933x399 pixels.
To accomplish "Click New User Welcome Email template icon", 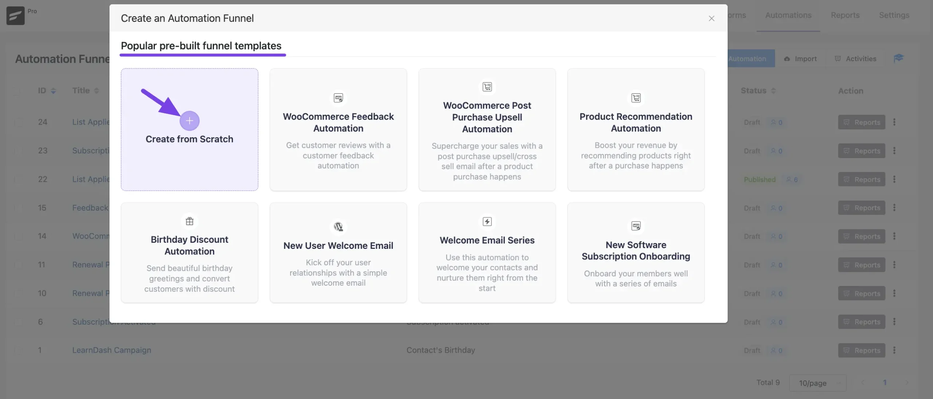I will tap(339, 226).
